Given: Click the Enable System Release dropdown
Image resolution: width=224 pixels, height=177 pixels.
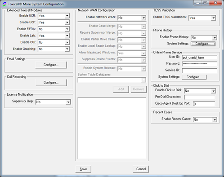Looking at the screenshot, I should [132, 69].
